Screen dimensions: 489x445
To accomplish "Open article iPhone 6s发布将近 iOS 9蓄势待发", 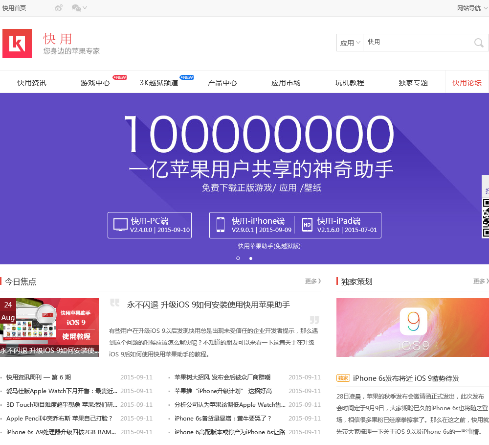I will tap(406, 378).
